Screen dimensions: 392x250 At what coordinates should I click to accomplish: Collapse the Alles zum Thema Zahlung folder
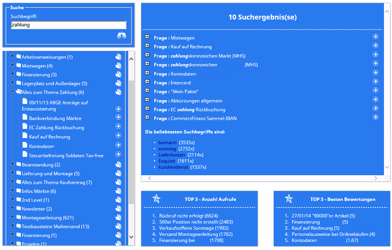coord(12,91)
